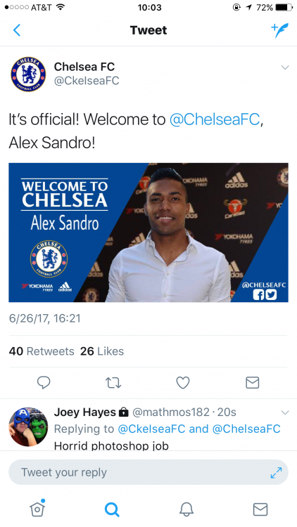Open Joey Hayes profile picture
Screen dimensions: 297x527
tap(28, 427)
